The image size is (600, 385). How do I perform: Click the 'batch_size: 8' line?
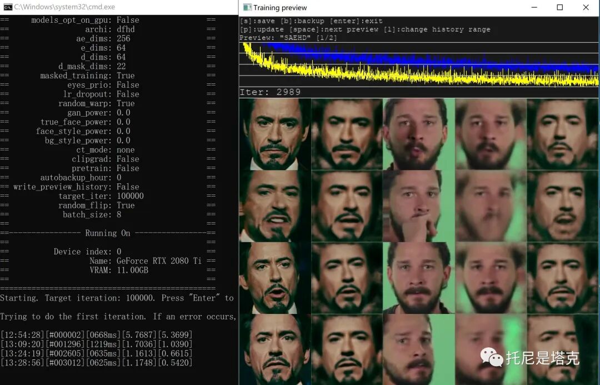tap(92, 214)
